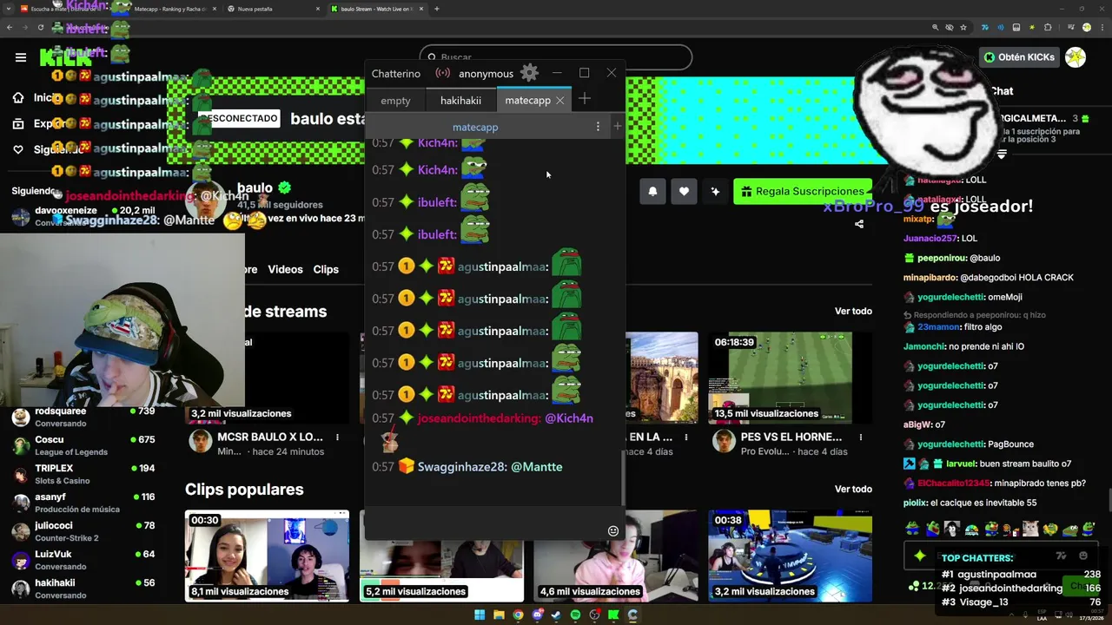The image size is (1112, 625).
Task: Open Spotify from taskbar
Action: 575,615
